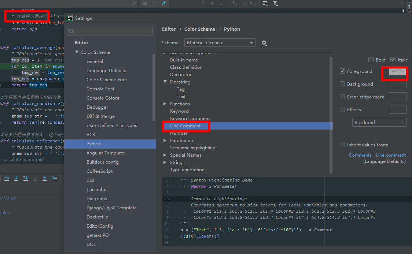Click the Step Into debugger icon
This screenshot has width=412, height=254.
pos(16,179)
